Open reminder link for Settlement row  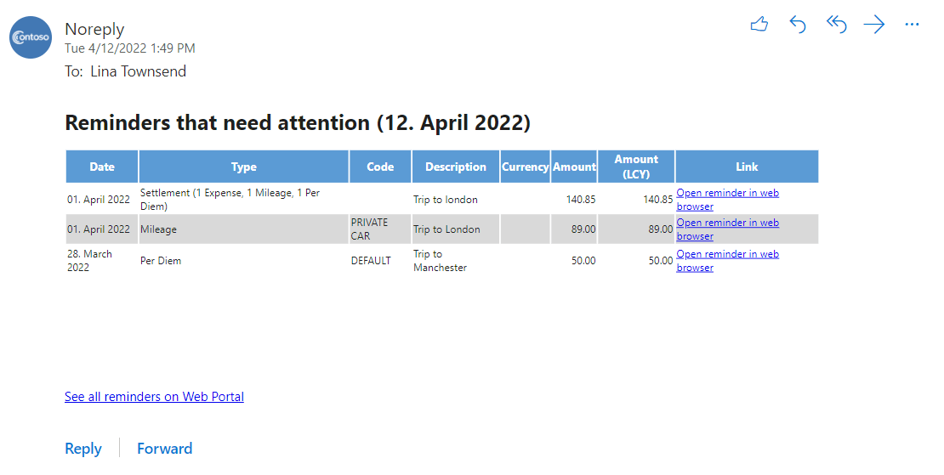[x=727, y=200]
